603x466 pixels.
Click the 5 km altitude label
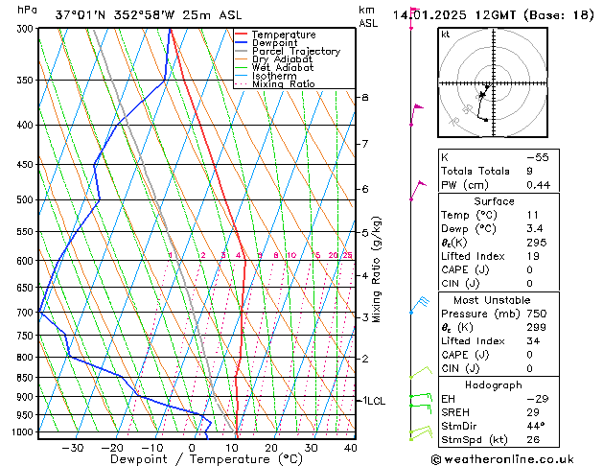(365, 233)
